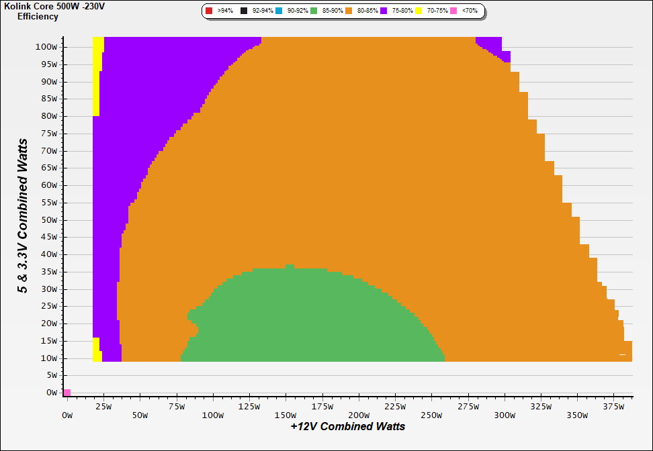The image size is (653, 451).
Task: Click the 100W label on vertical axis
Action: [47, 47]
